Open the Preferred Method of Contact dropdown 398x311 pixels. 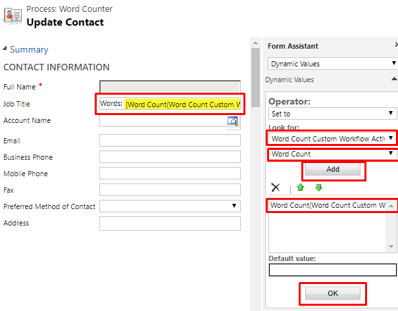170,206
